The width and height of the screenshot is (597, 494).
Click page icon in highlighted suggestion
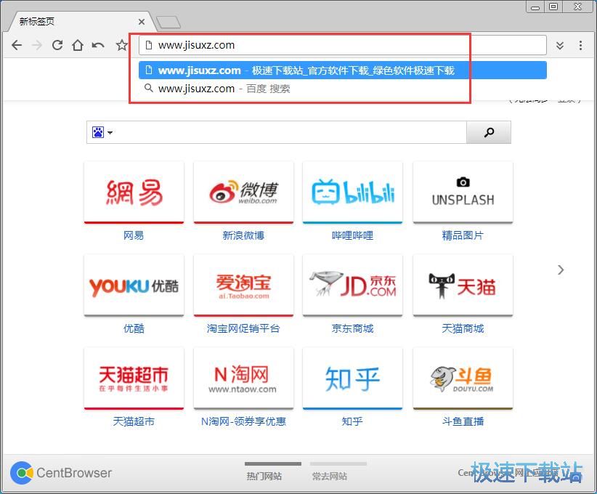coord(149,70)
